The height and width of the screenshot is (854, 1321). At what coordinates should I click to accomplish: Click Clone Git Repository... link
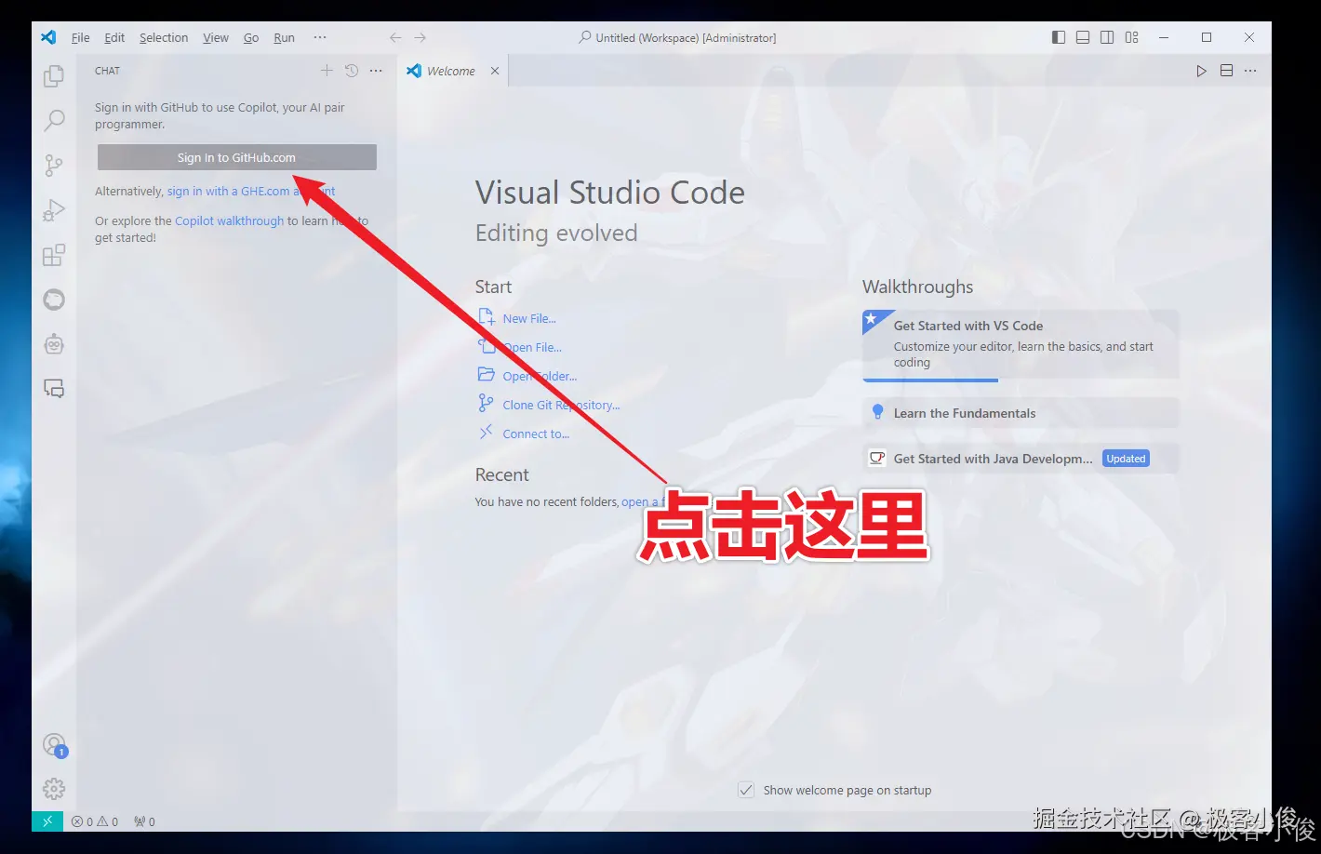[x=549, y=405]
